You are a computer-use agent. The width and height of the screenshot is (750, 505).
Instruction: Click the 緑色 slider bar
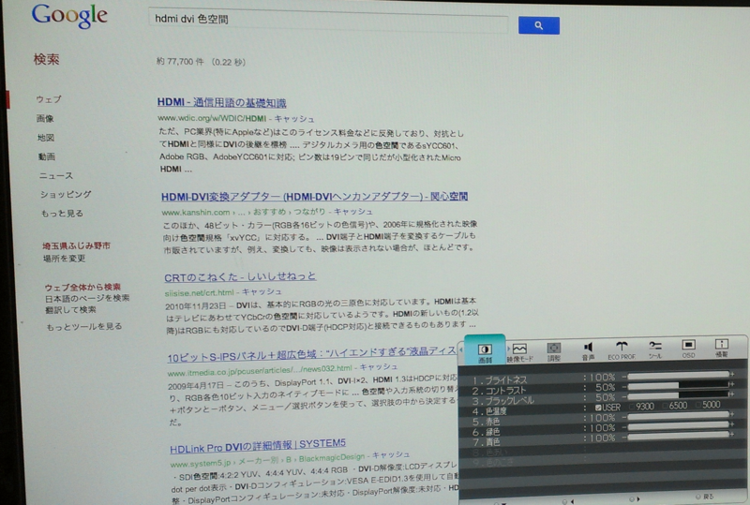[678, 425]
